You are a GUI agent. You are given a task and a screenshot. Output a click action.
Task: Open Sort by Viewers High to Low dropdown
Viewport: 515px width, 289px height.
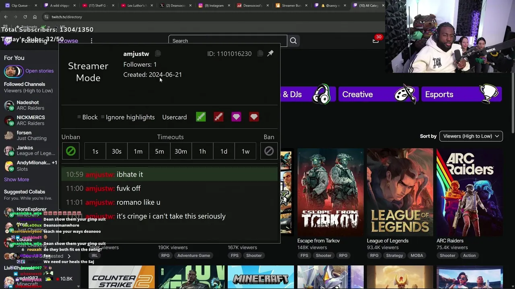click(471, 136)
